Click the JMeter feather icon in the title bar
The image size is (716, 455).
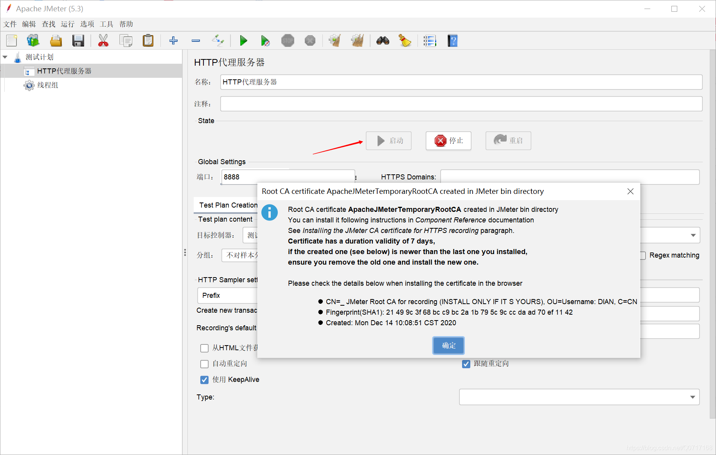click(x=9, y=8)
